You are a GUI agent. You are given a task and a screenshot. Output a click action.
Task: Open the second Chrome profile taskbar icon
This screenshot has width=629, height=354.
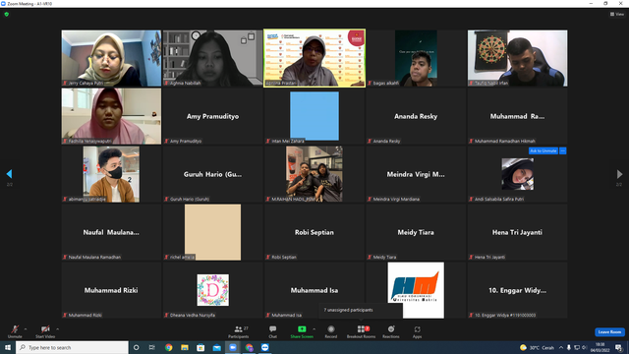pyautogui.click(x=249, y=347)
